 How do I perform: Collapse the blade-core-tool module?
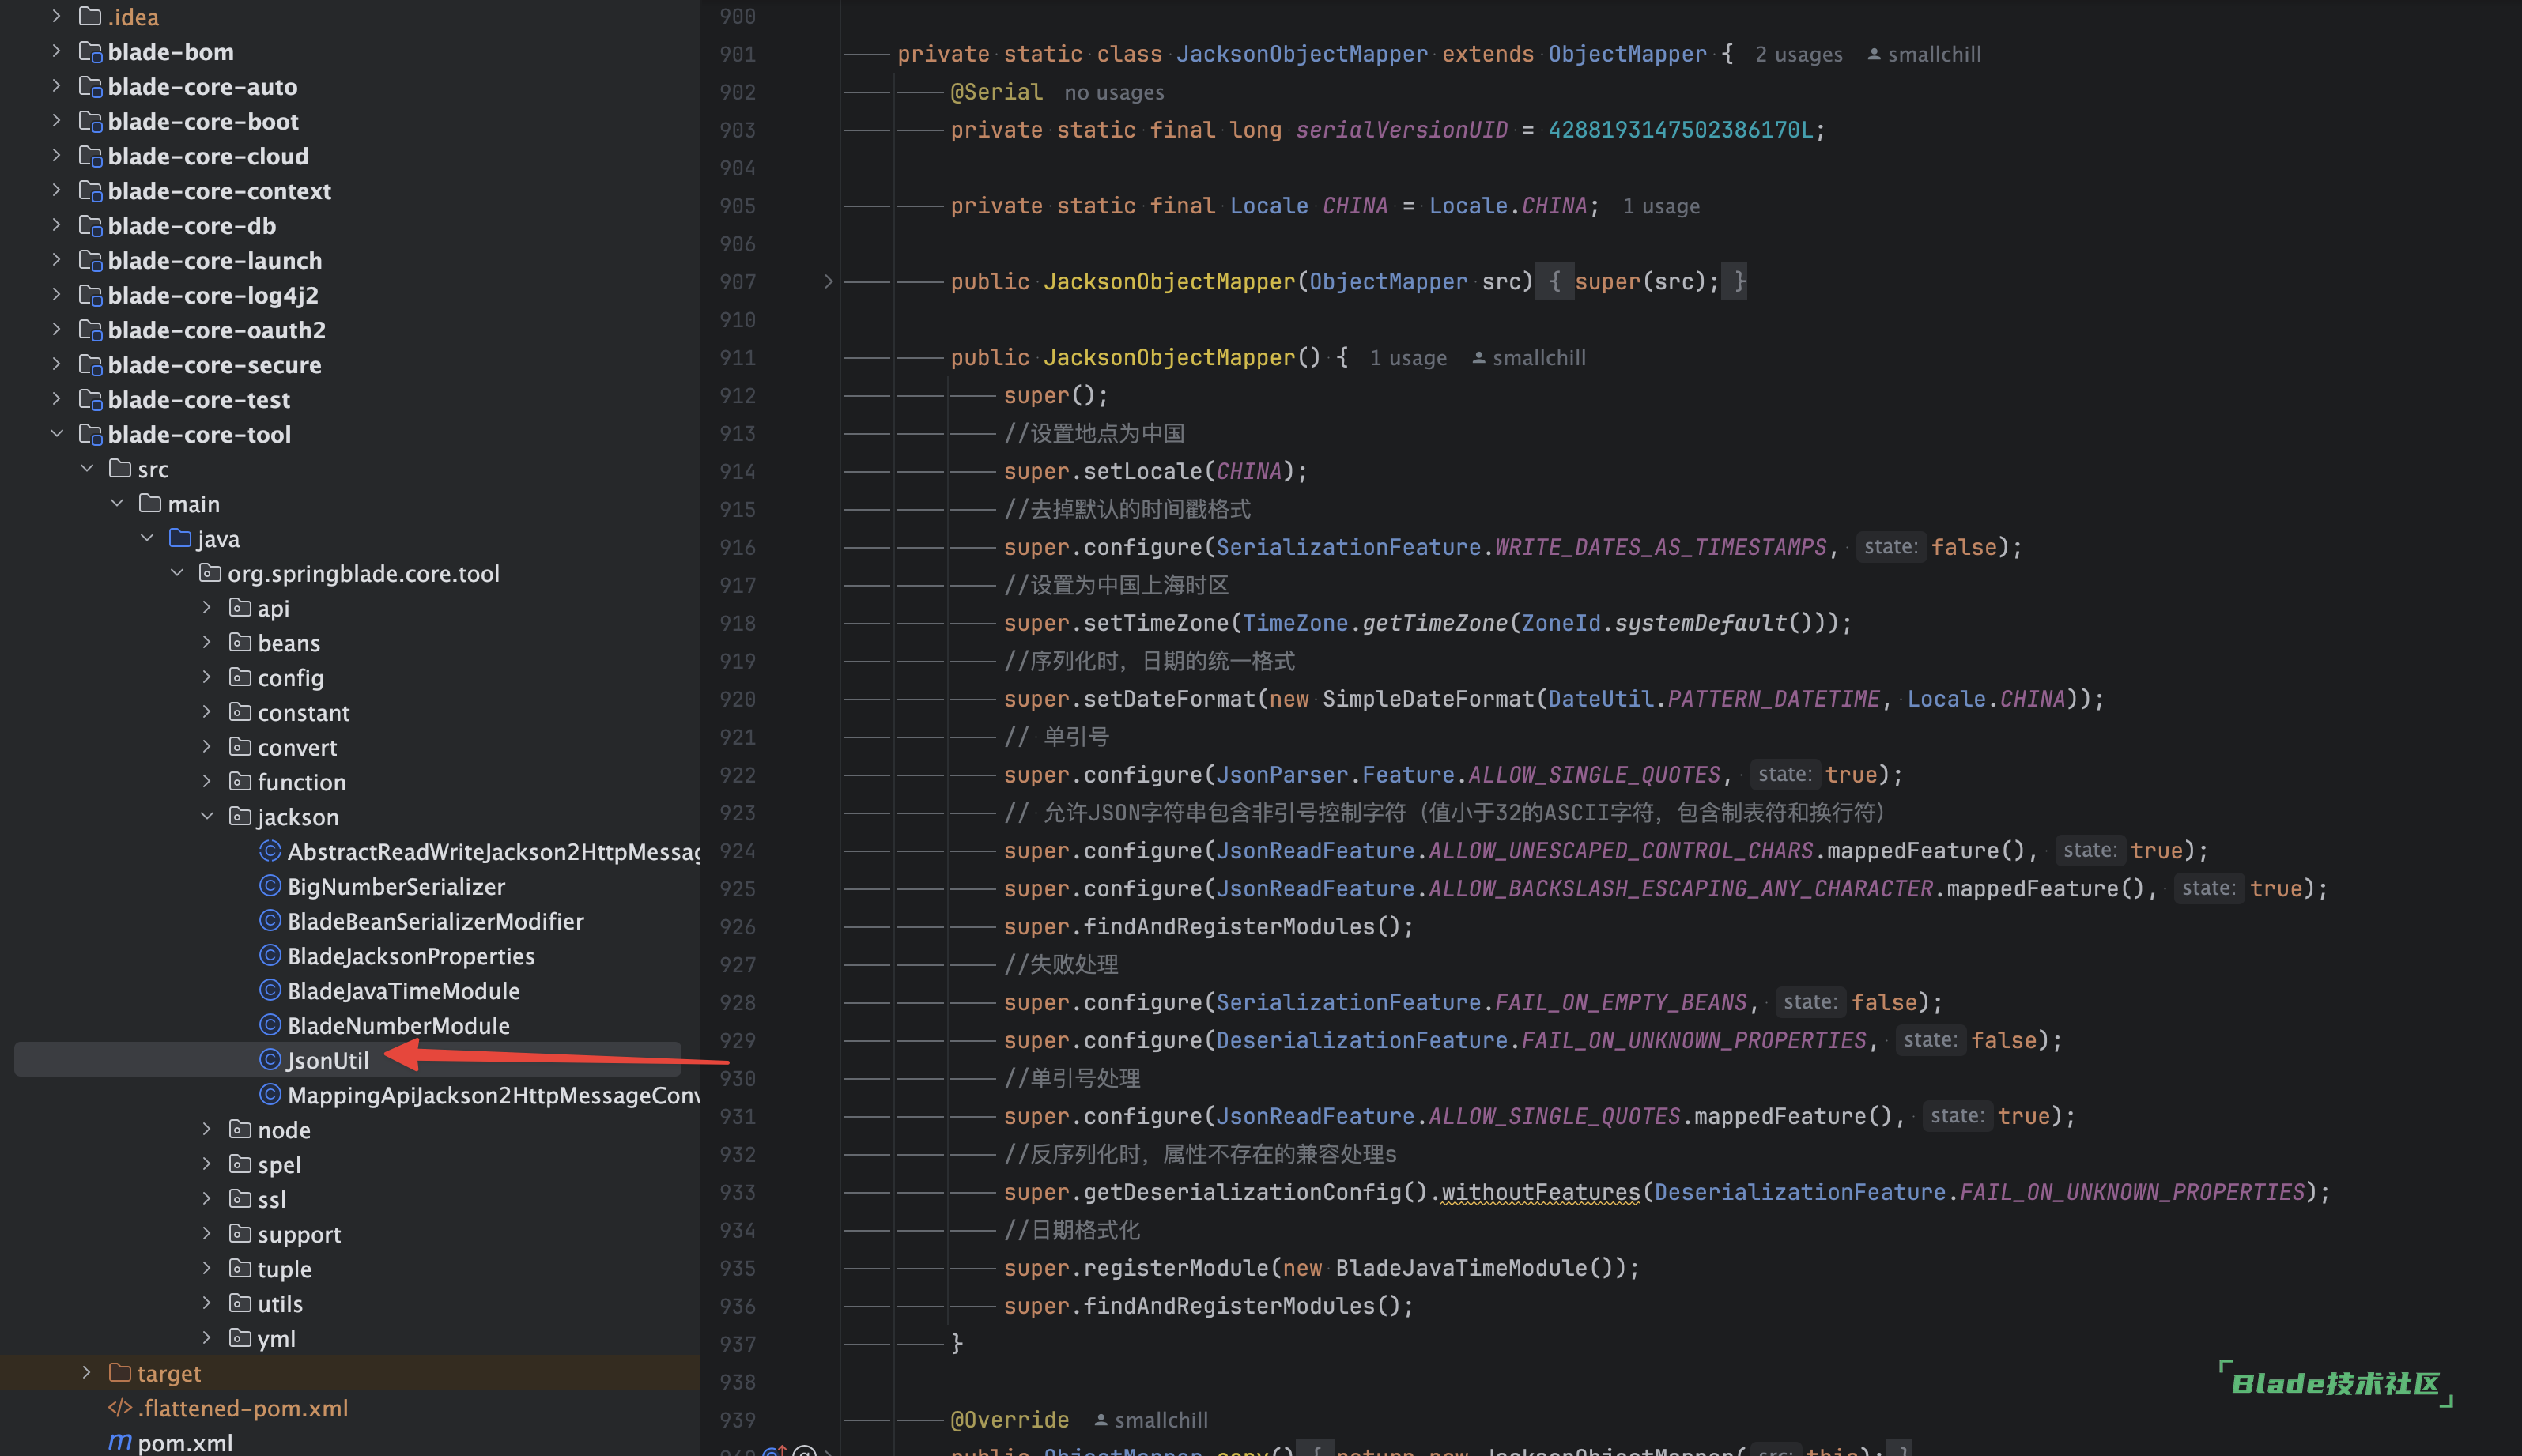pos(57,434)
